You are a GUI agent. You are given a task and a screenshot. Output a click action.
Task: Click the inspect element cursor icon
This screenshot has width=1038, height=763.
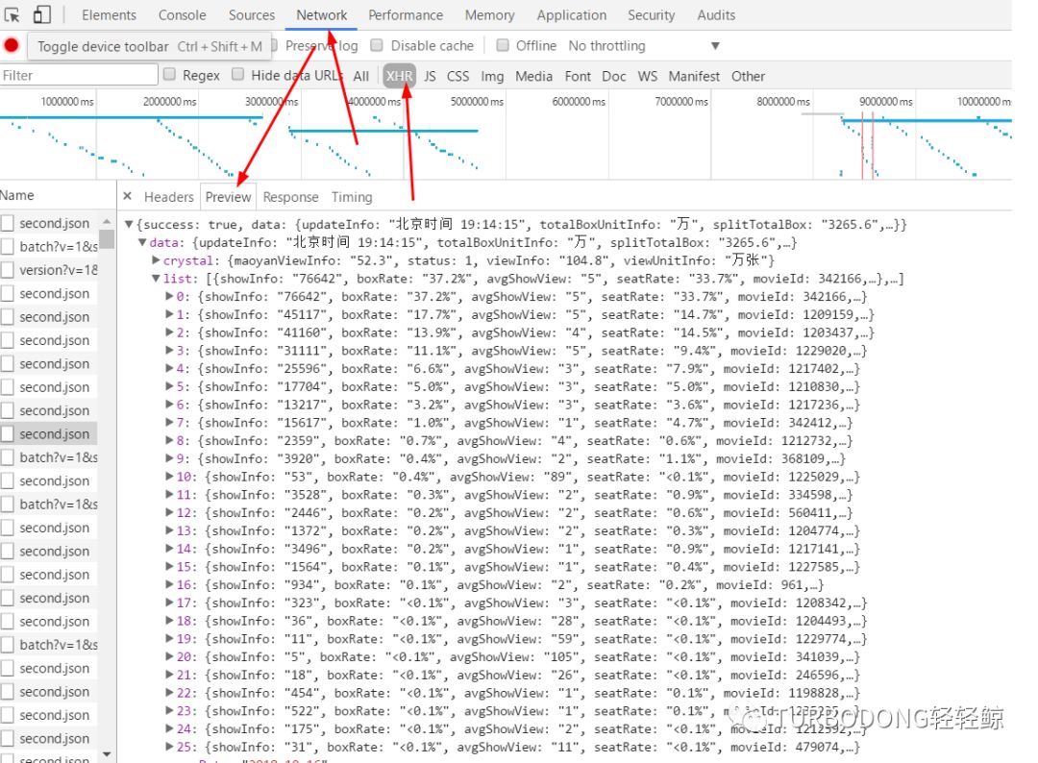coord(12,14)
